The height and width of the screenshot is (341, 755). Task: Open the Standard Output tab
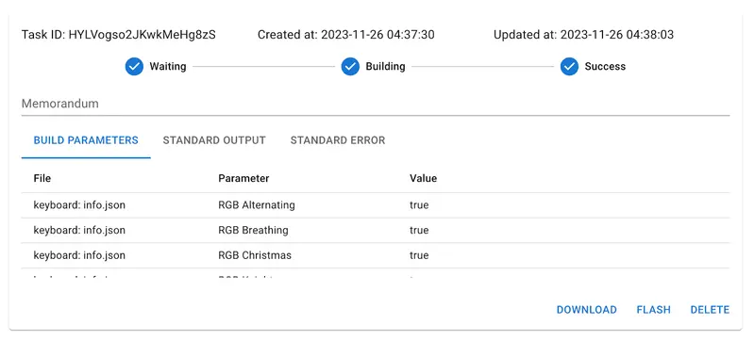coord(214,140)
